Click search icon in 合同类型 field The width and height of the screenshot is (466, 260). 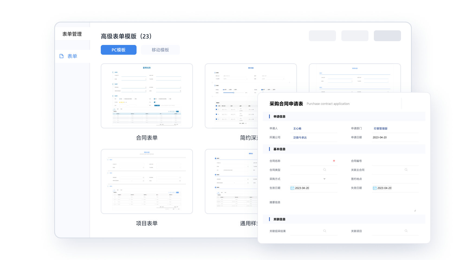coord(325,170)
